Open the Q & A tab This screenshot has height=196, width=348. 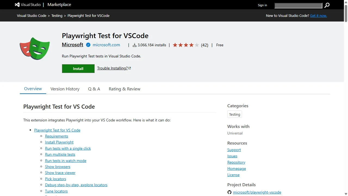coord(94,89)
